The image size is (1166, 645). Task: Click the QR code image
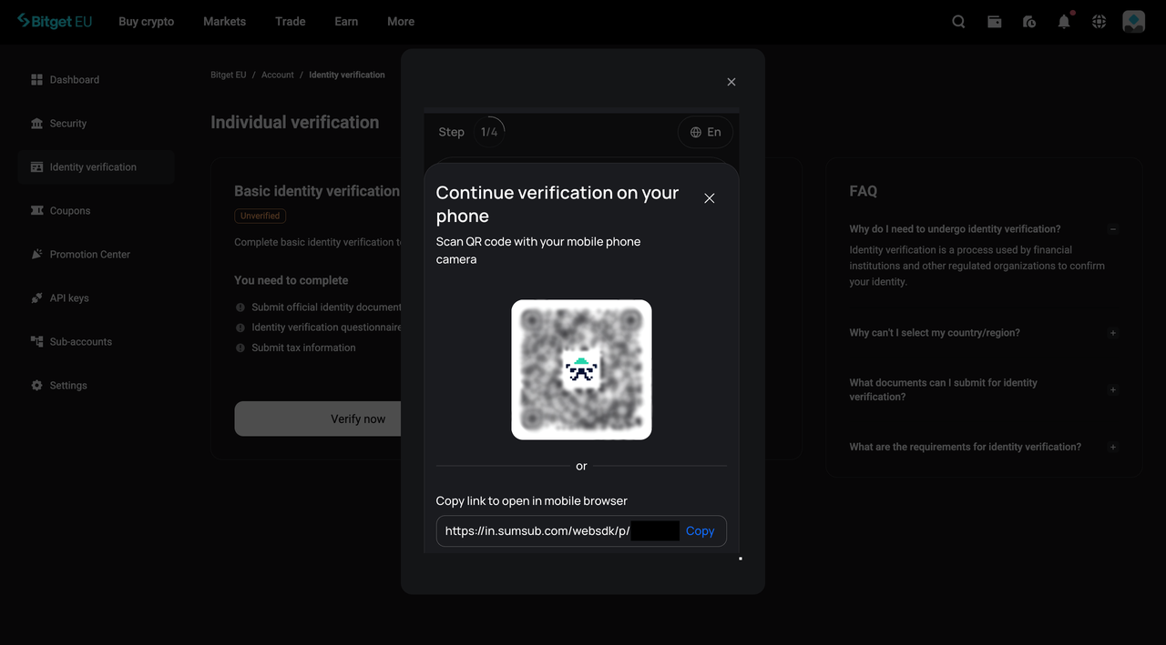[x=581, y=369]
